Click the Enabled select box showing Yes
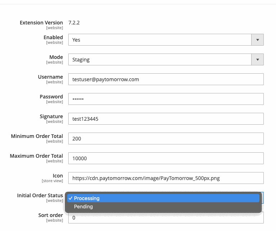The image size is (276, 231). pos(166,40)
